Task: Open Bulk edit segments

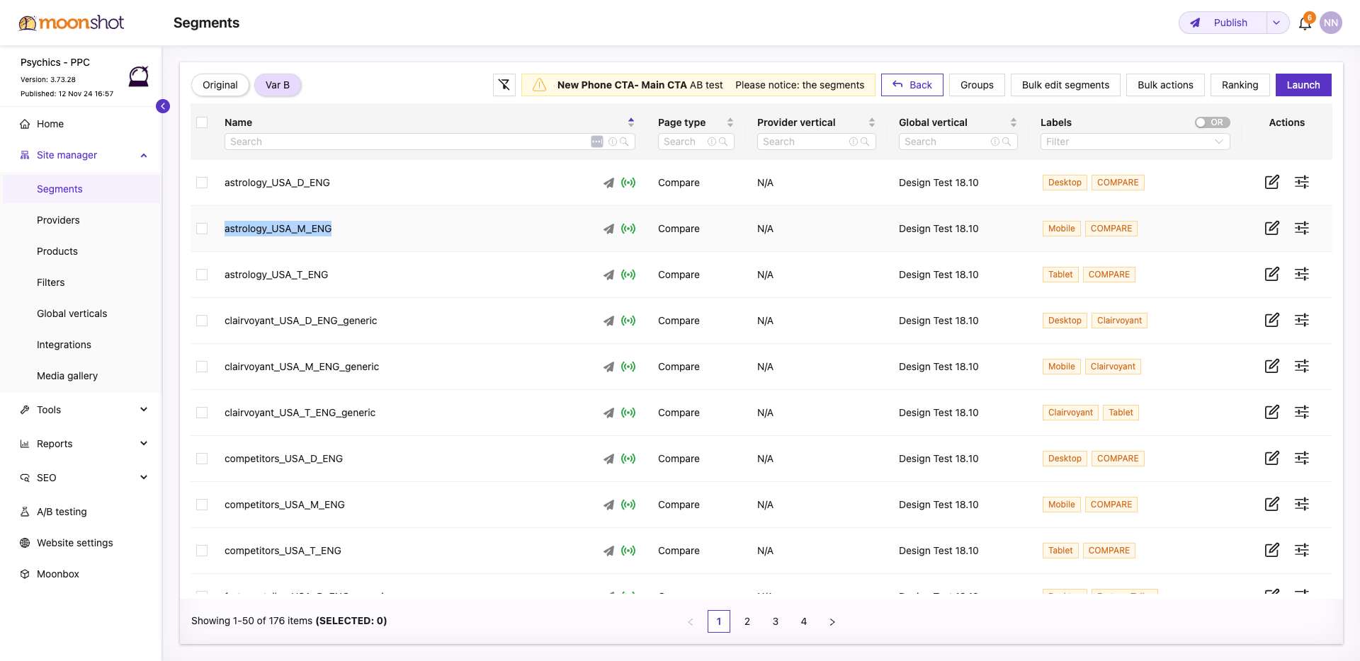Action: pyautogui.click(x=1065, y=85)
